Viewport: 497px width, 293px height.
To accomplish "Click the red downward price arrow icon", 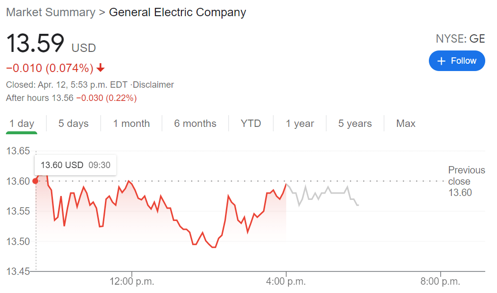I will pyautogui.click(x=100, y=68).
